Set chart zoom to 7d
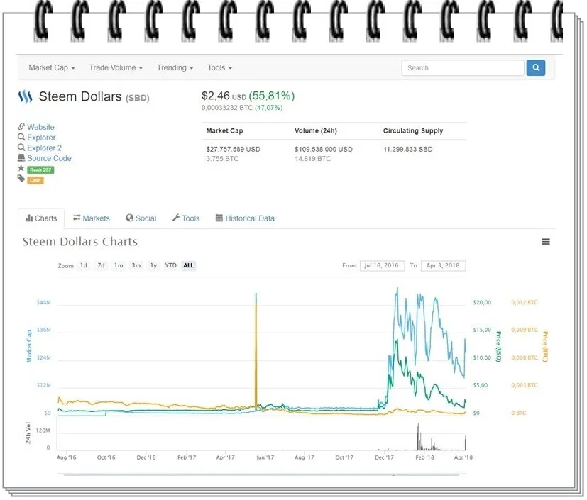Viewport: 587px width, 500px height. tap(101, 265)
